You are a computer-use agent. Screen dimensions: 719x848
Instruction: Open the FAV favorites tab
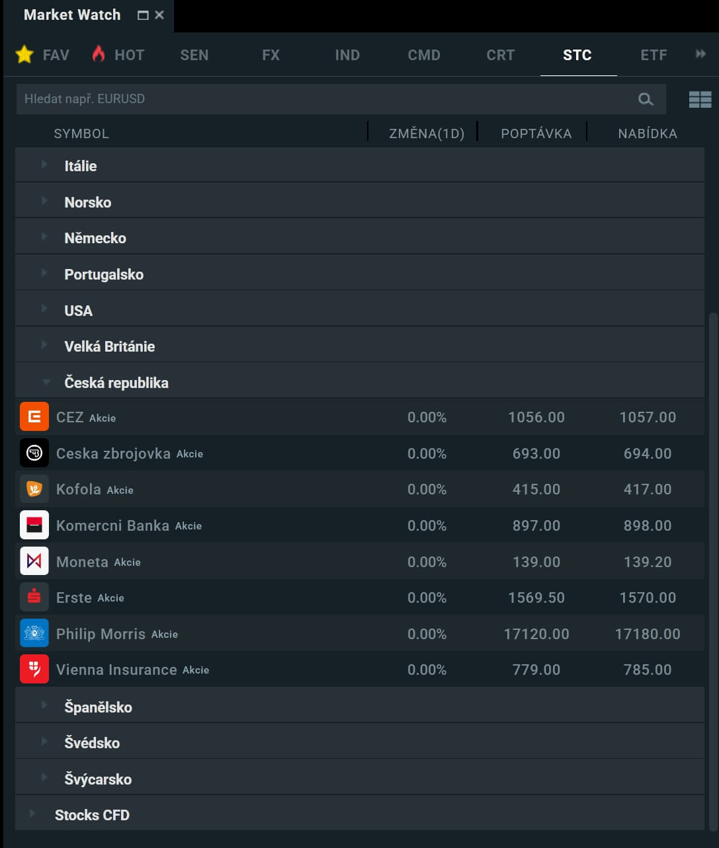click(43, 55)
